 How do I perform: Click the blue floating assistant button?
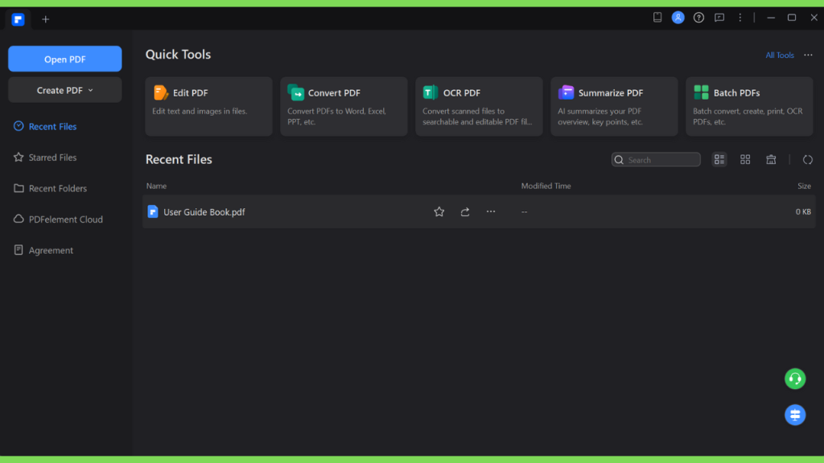[x=795, y=415]
